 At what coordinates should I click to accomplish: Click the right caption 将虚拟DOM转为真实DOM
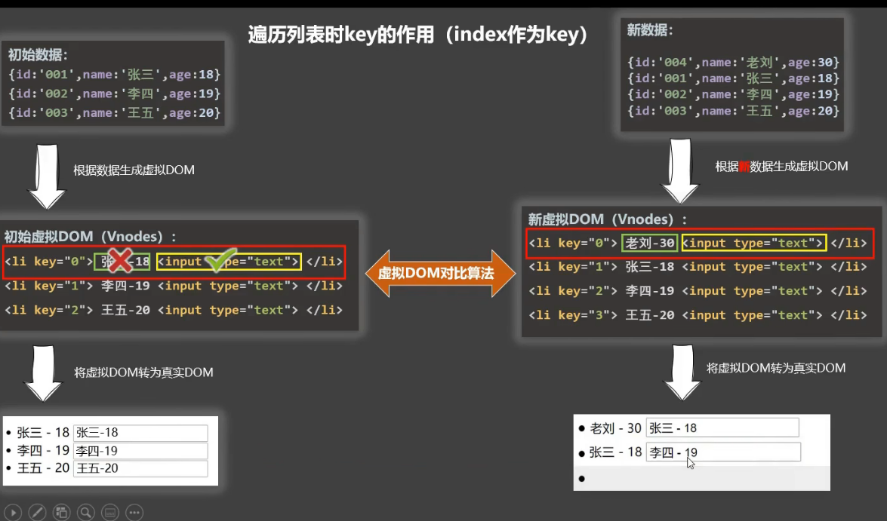coord(776,368)
